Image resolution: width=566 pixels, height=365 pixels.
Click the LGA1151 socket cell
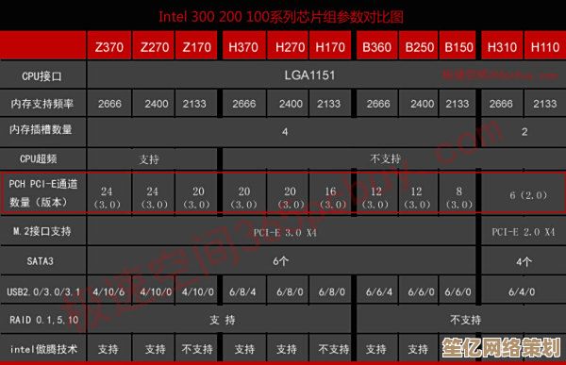tap(309, 75)
